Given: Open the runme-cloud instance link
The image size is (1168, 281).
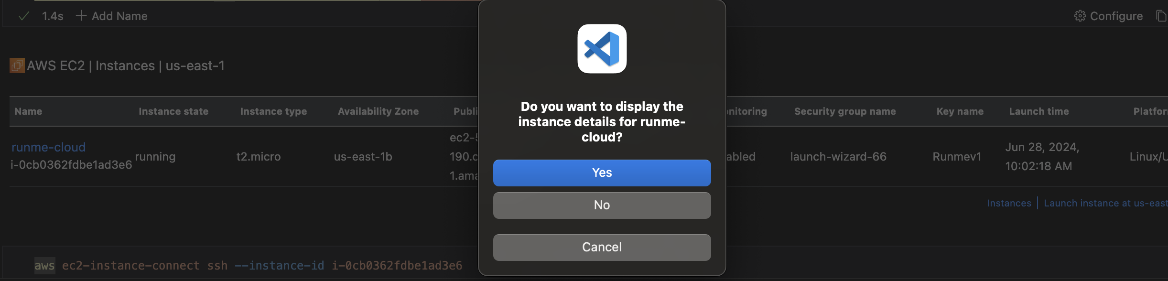Looking at the screenshot, I should click(x=48, y=147).
